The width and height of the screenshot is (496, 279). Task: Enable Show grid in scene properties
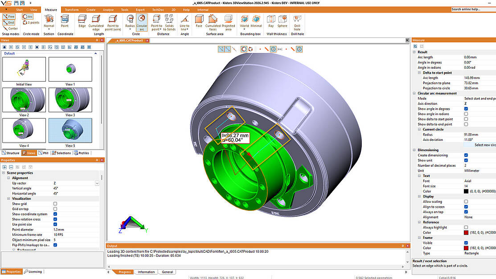[55, 204]
